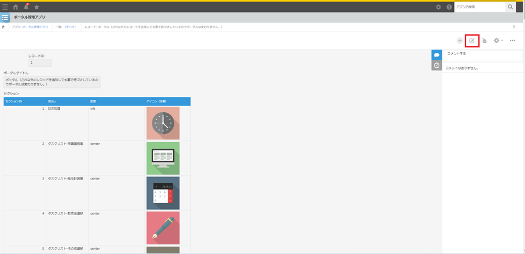The width and height of the screenshot is (525, 254).
Task: Show the comments panel speech bubble tab
Action: click(437, 55)
